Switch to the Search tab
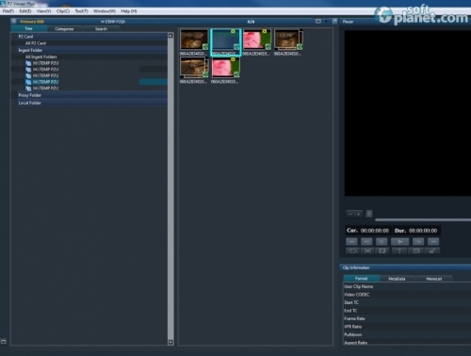471x356 pixels. pos(101,29)
